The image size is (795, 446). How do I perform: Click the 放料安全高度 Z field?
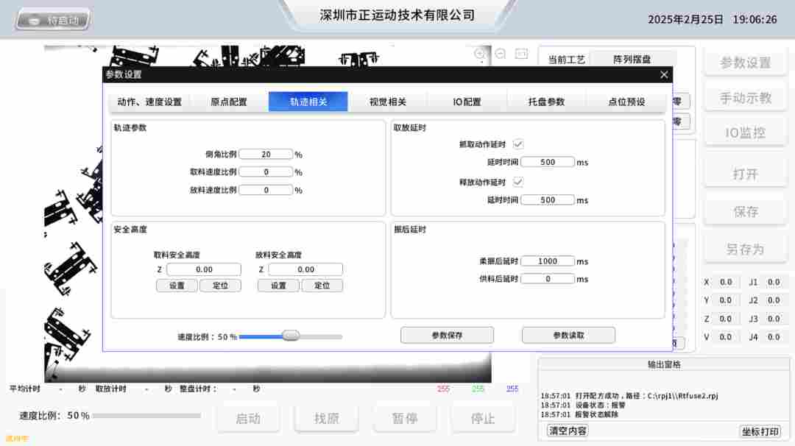tap(305, 269)
